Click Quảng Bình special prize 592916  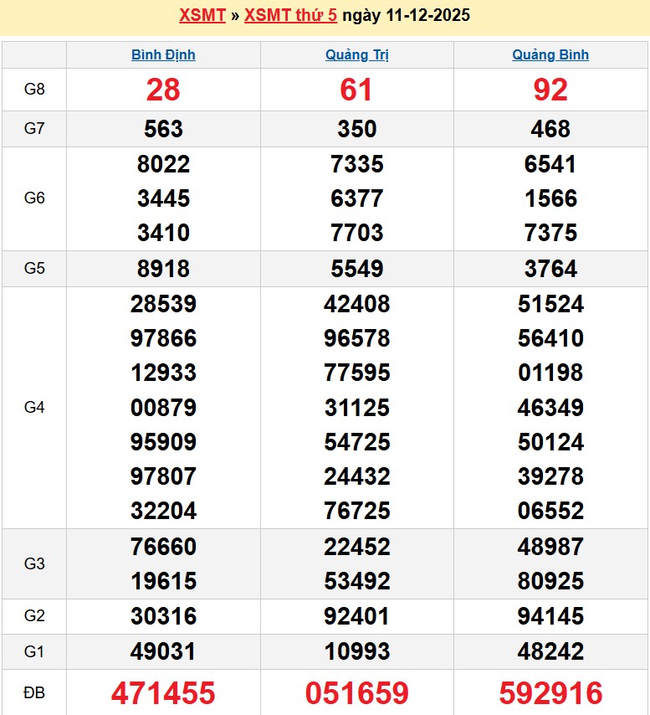coord(550,693)
